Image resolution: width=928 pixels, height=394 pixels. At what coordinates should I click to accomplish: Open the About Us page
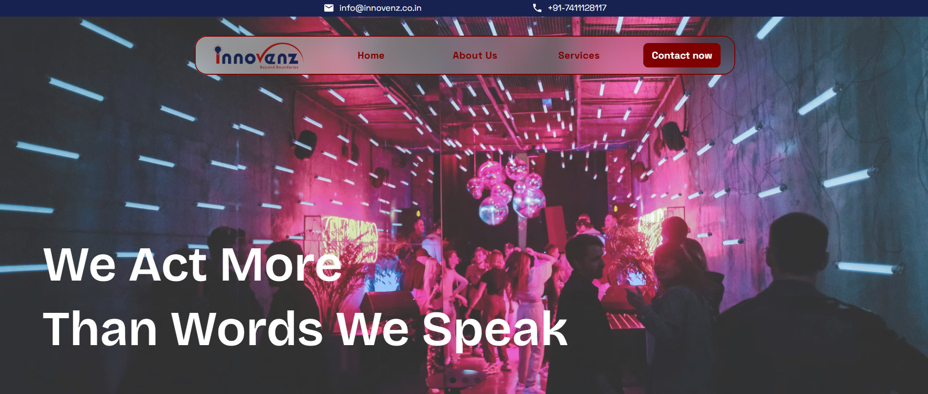pos(475,56)
